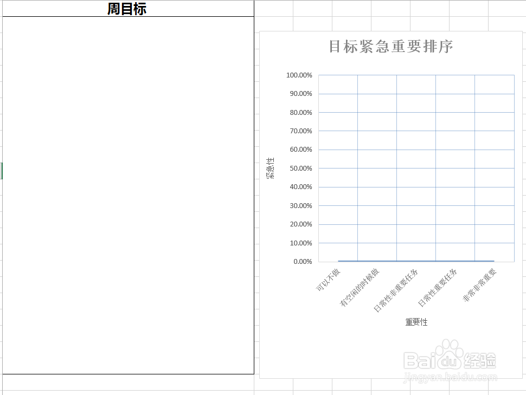The width and height of the screenshot is (526, 395).
Task: Select the vertical axis title 紧急性
Action: pyautogui.click(x=270, y=168)
